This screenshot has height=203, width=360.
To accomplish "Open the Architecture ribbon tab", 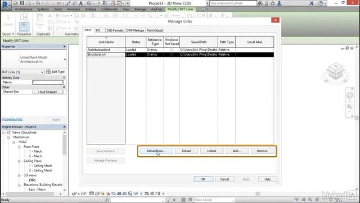I will [x=24, y=9].
